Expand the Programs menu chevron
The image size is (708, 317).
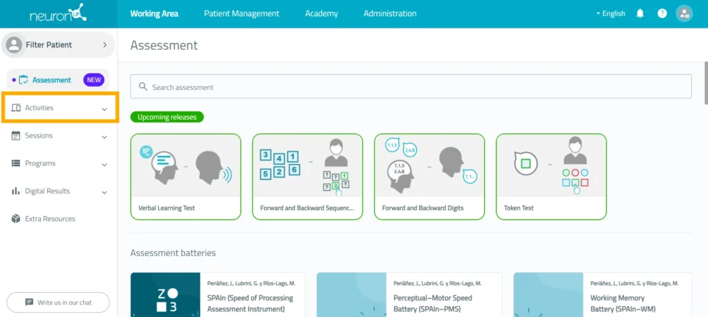coord(104,165)
